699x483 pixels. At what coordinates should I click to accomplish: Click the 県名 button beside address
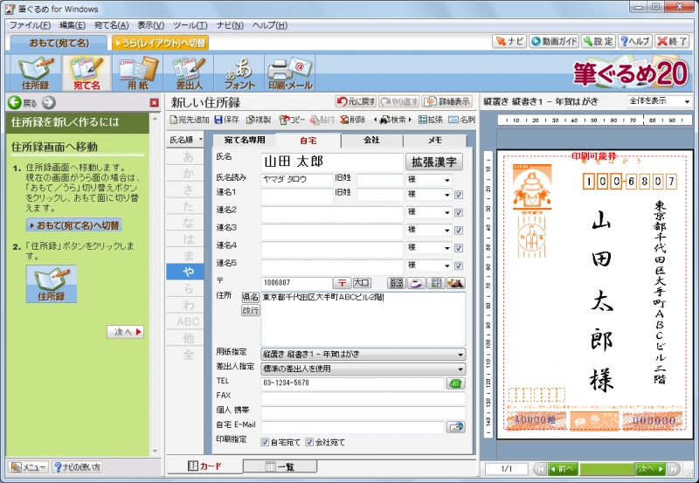251,297
